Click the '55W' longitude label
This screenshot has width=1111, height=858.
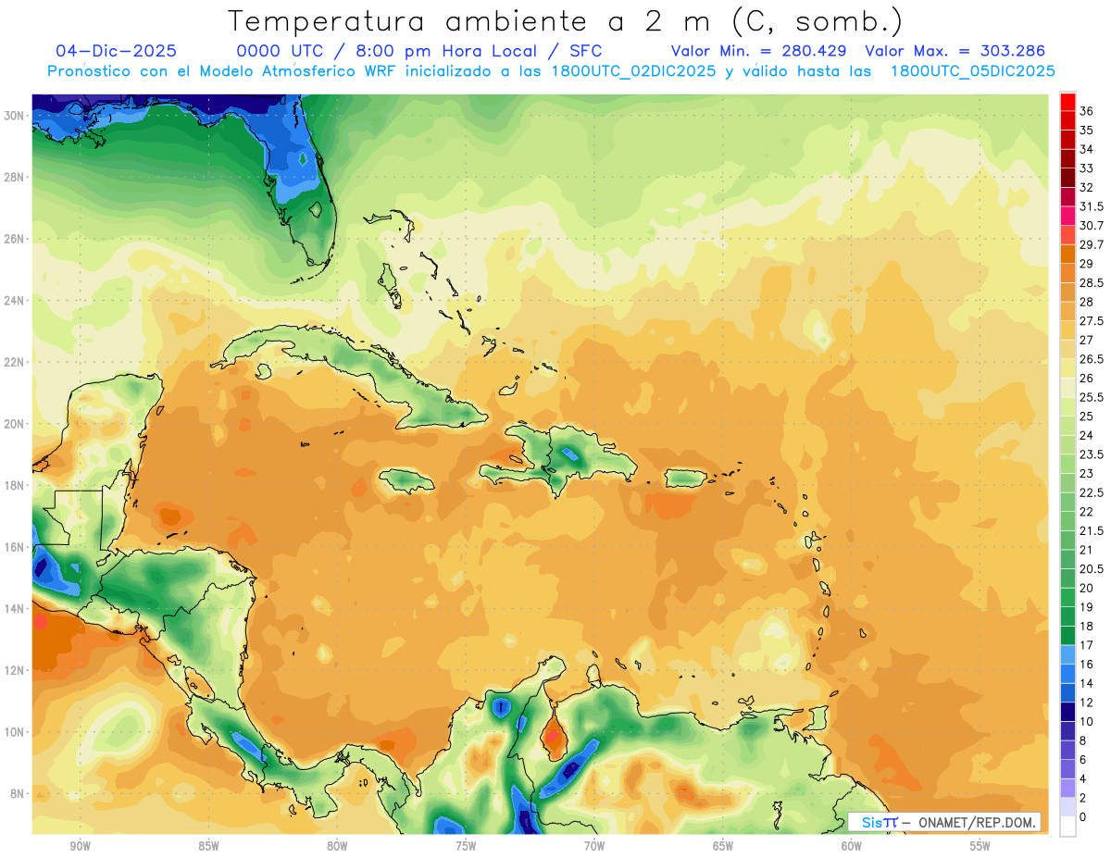tap(980, 846)
